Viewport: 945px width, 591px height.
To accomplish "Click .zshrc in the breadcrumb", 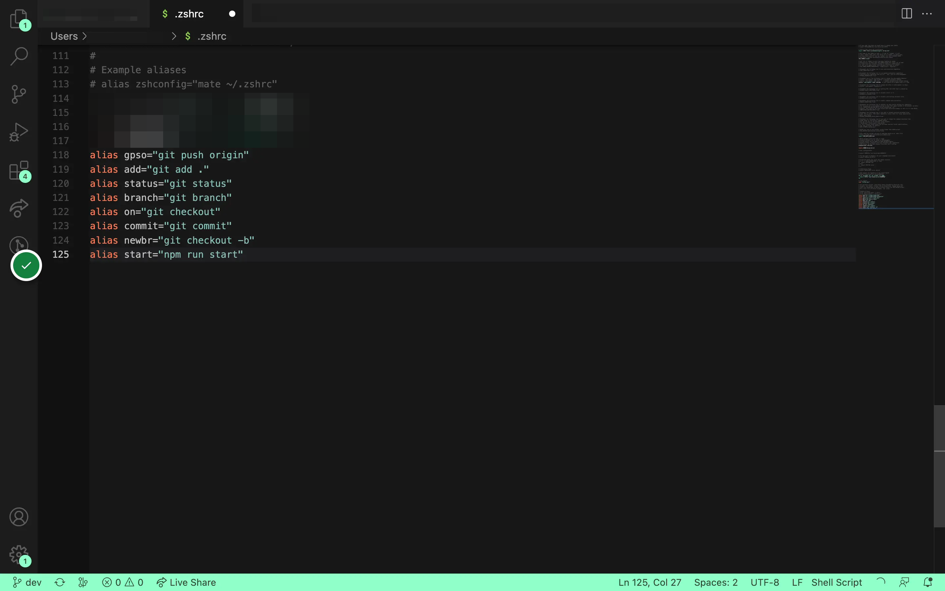I will pos(211,36).
